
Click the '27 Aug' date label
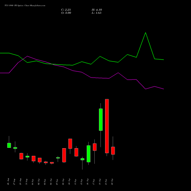click(x=15, y=181)
